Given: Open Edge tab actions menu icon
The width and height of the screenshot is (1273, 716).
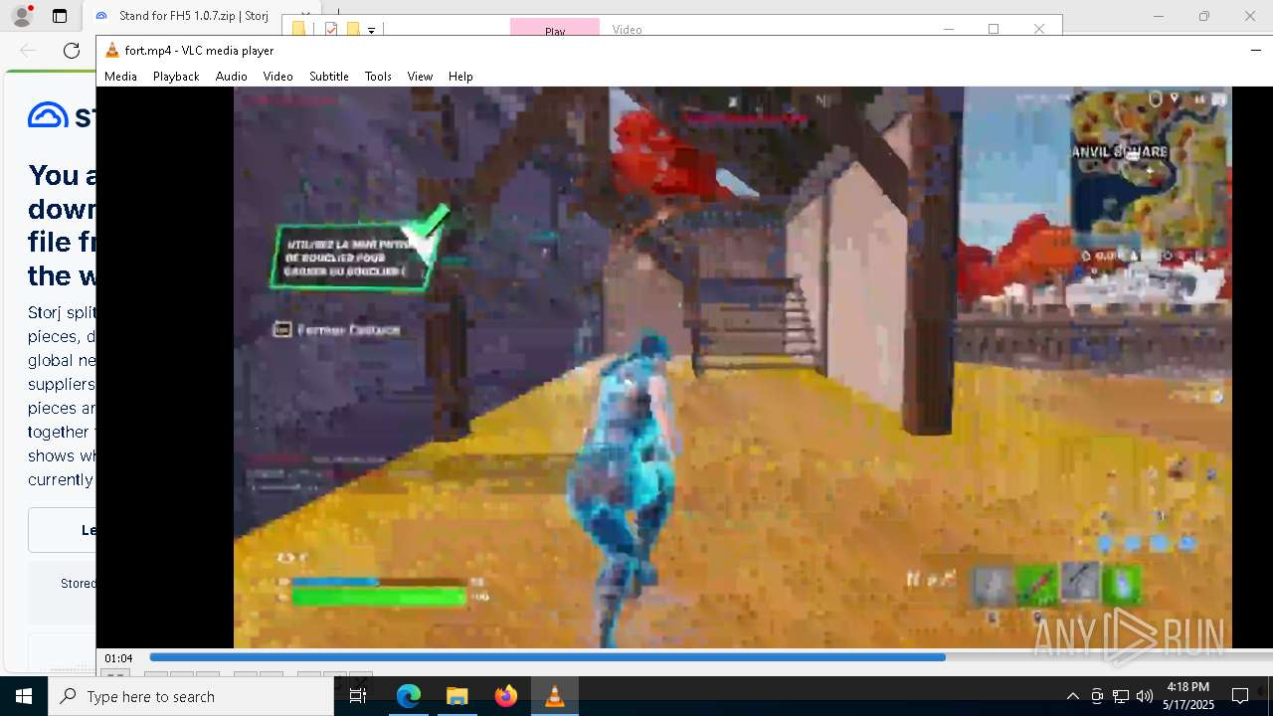Looking at the screenshot, I should (60, 16).
